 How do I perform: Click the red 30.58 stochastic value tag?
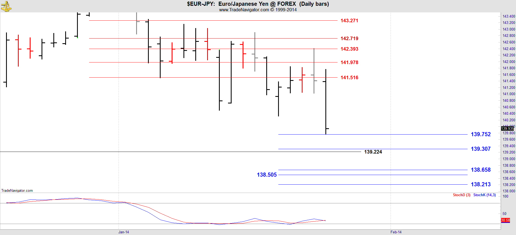click(x=505, y=220)
